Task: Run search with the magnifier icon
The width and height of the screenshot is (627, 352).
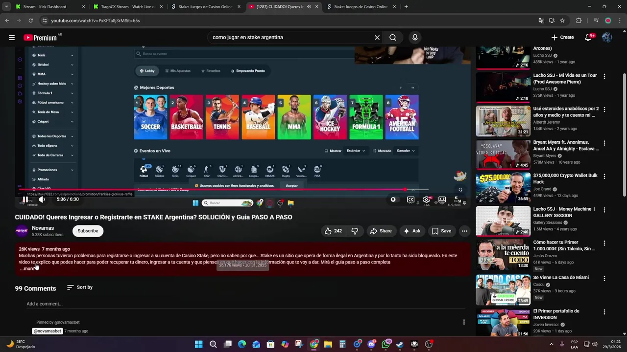Action: coord(393,37)
